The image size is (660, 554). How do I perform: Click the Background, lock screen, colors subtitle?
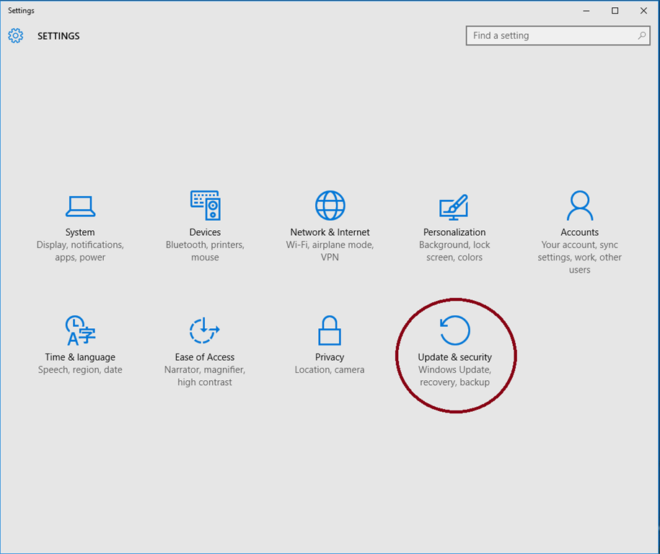(x=454, y=251)
